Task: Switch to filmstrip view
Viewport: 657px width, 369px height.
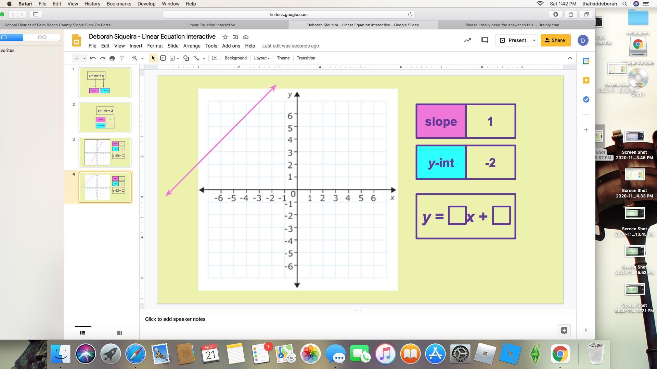Action: (82, 333)
